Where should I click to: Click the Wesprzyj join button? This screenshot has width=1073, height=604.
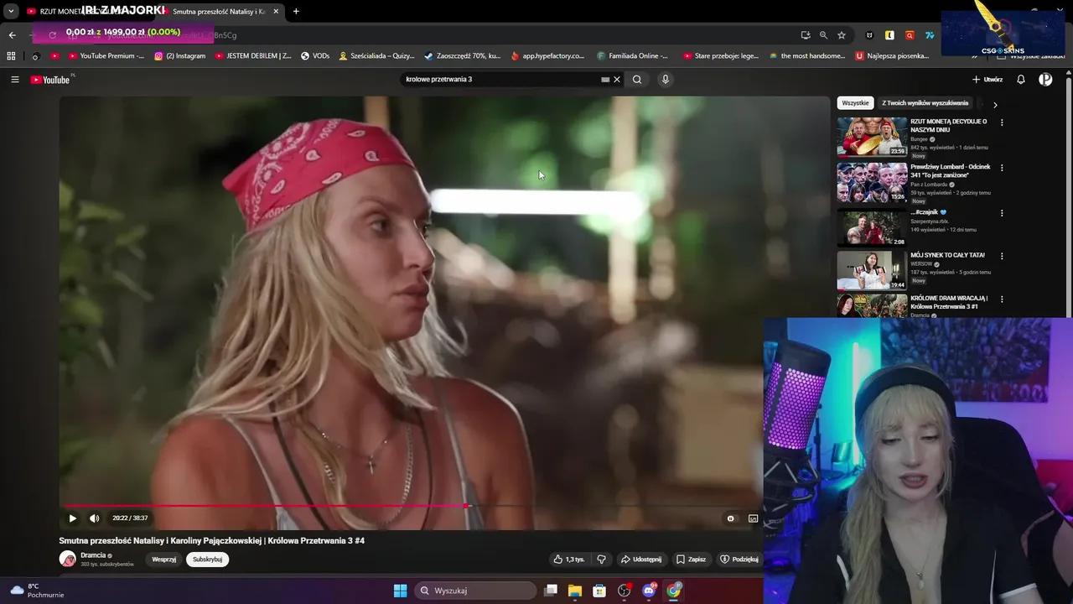coord(163,560)
